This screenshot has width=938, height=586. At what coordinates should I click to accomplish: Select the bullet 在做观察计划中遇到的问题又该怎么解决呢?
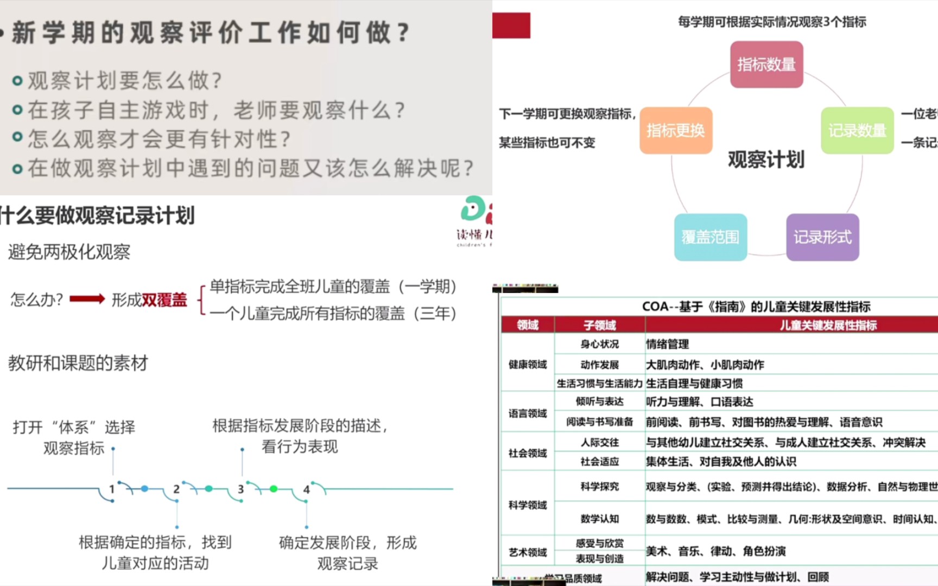click(251, 168)
